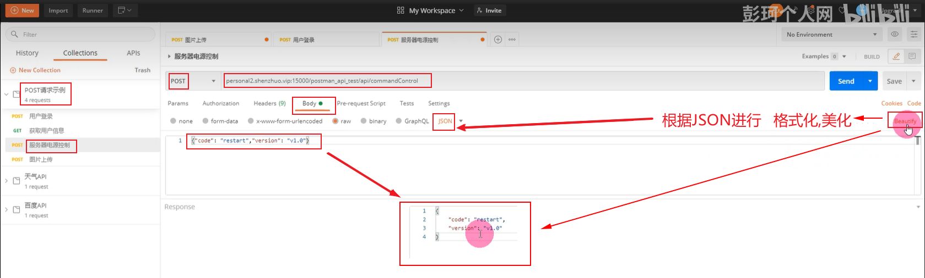Expand the 百度API collection chevron
Screen dimensions: 925x278
(6, 210)
